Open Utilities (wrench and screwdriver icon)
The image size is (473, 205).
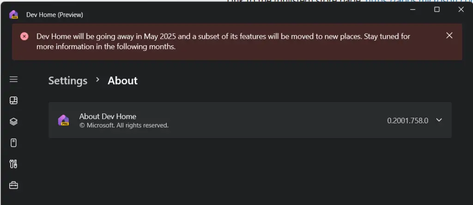[x=13, y=164]
